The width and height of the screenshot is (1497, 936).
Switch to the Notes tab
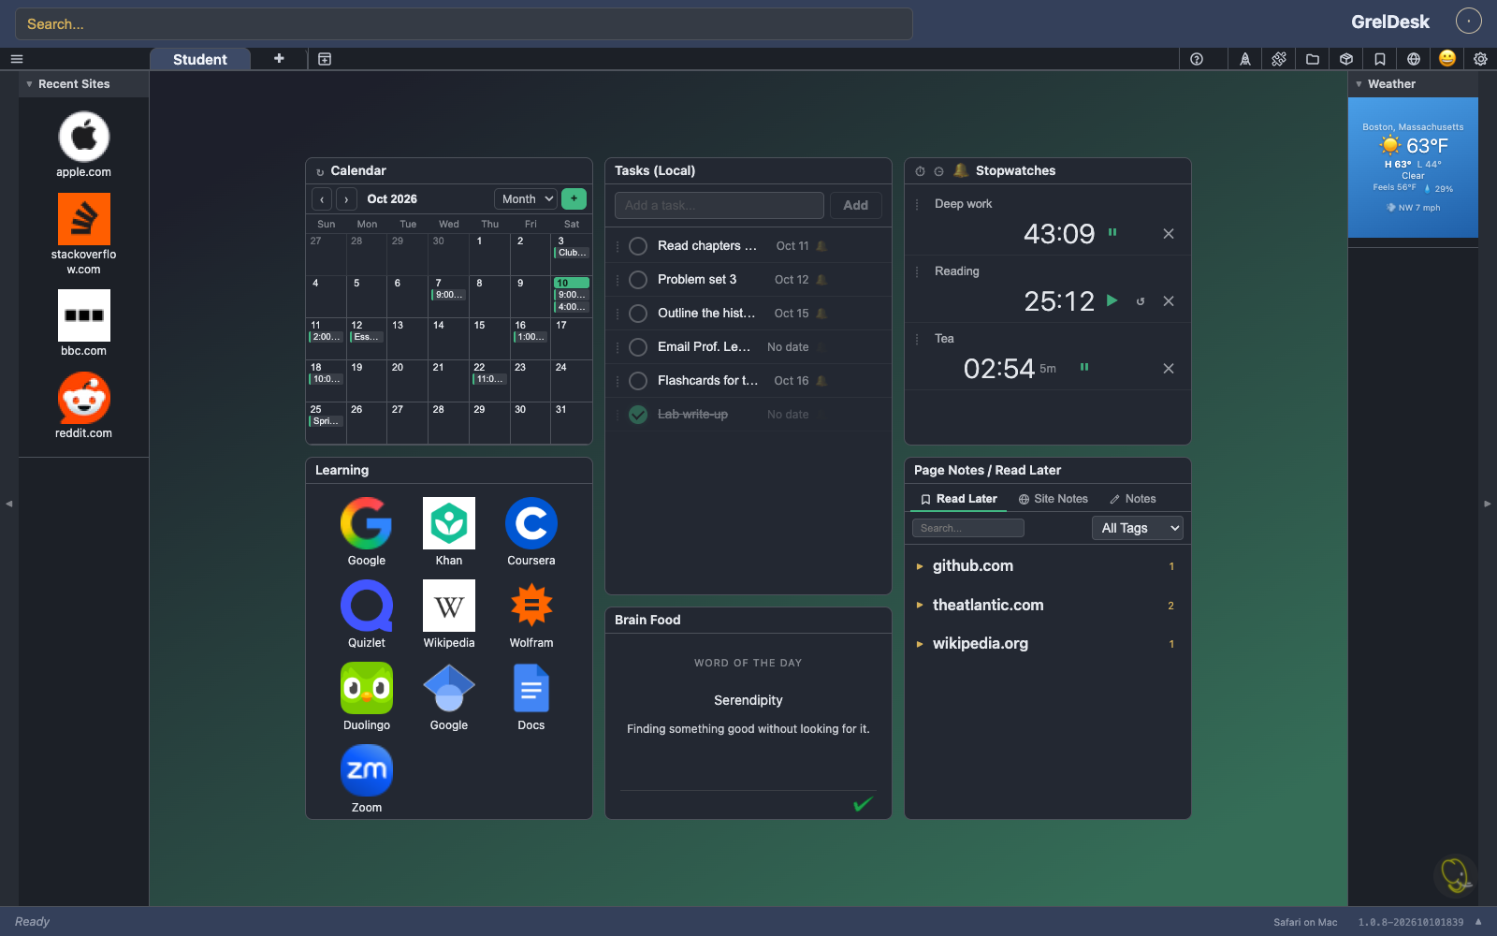point(1133,499)
